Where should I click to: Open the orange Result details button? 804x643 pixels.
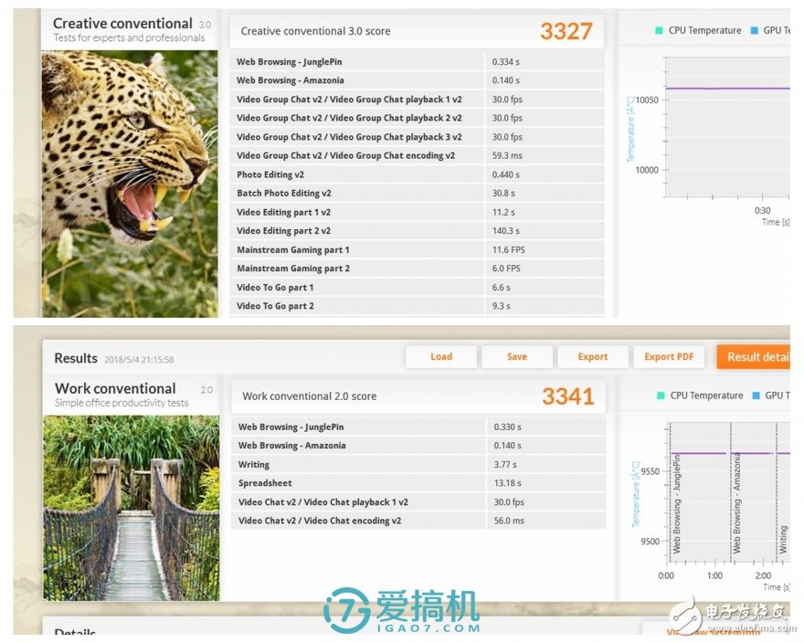[x=754, y=356]
